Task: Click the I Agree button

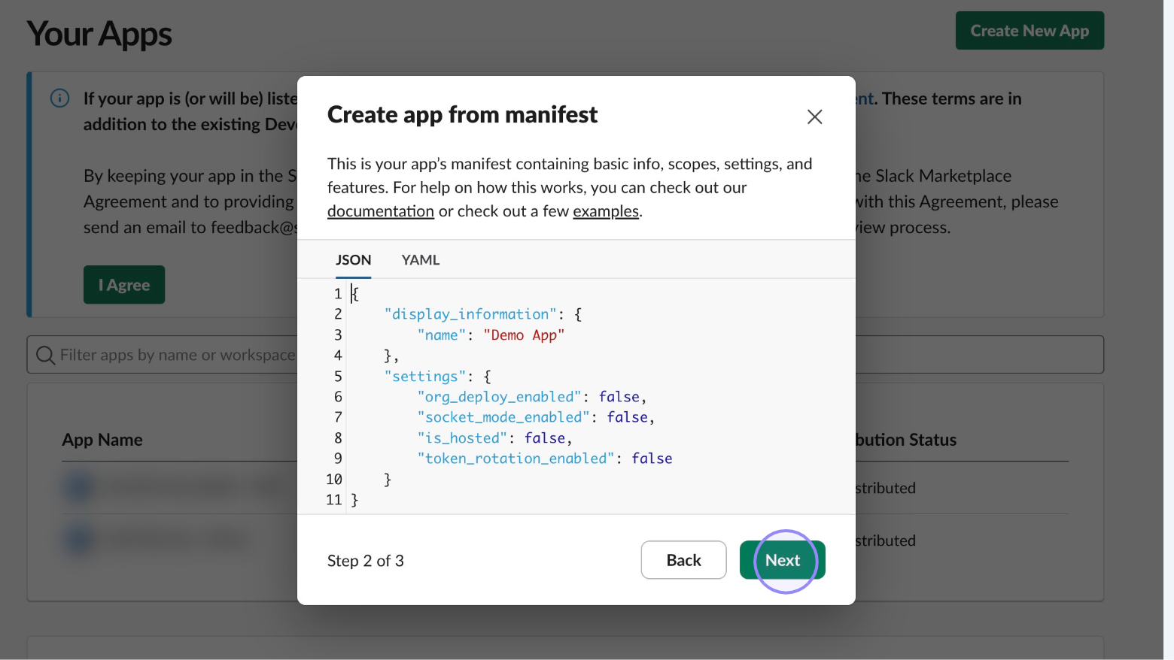Action: click(x=124, y=285)
